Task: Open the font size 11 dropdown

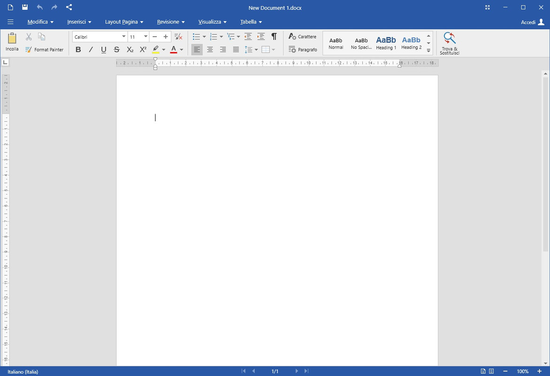Action: [x=145, y=37]
